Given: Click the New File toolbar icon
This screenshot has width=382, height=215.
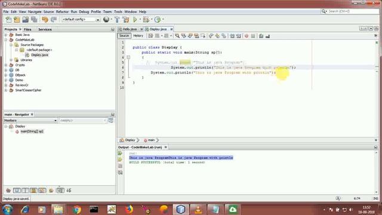Looking at the screenshot, I should (x=8, y=20).
